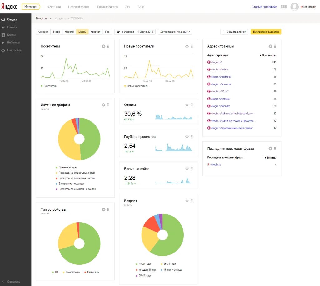
Task: Open gear icon of Источник трафика widget
Action: 104,105
